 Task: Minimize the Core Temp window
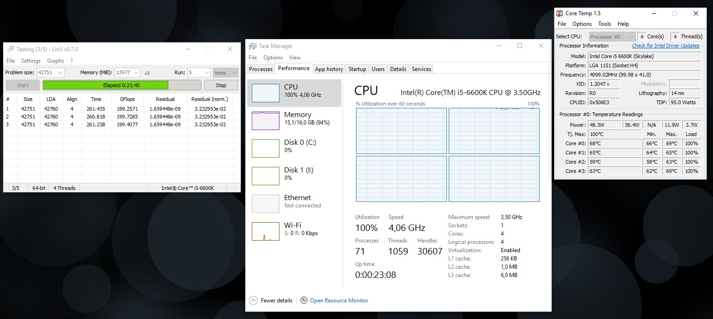point(654,13)
